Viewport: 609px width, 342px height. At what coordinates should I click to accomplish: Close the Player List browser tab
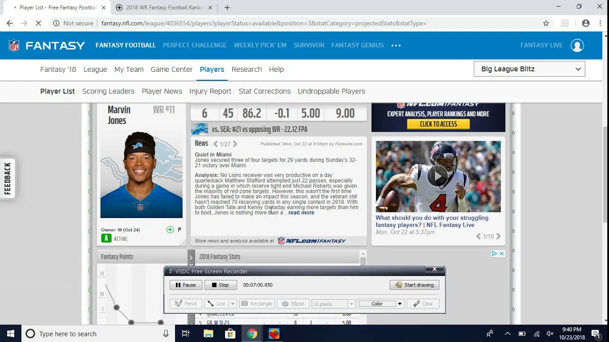point(104,8)
